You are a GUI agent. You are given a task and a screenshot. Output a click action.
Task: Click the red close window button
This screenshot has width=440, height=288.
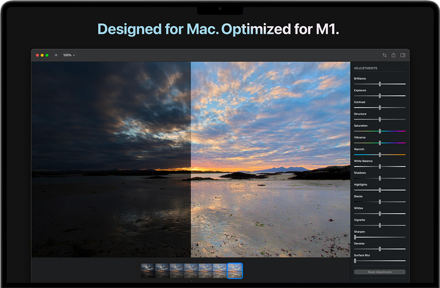[37, 55]
